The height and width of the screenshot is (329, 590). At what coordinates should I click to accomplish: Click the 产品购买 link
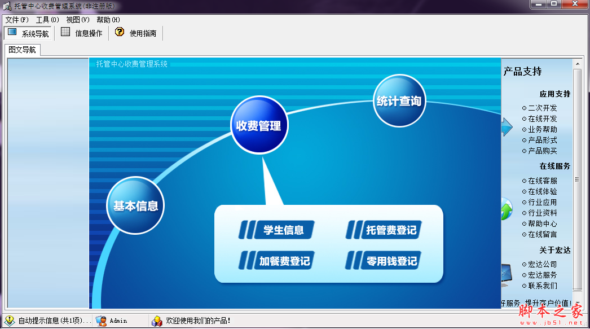point(542,151)
